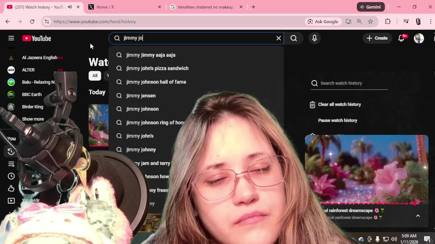Open sidebar Playlists icon
This screenshot has width=435, height=244.
(11, 164)
